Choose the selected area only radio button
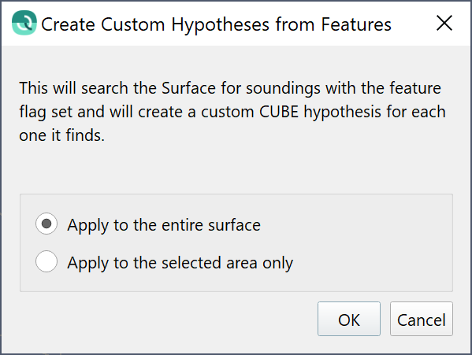This screenshot has width=472, height=355. point(46,261)
